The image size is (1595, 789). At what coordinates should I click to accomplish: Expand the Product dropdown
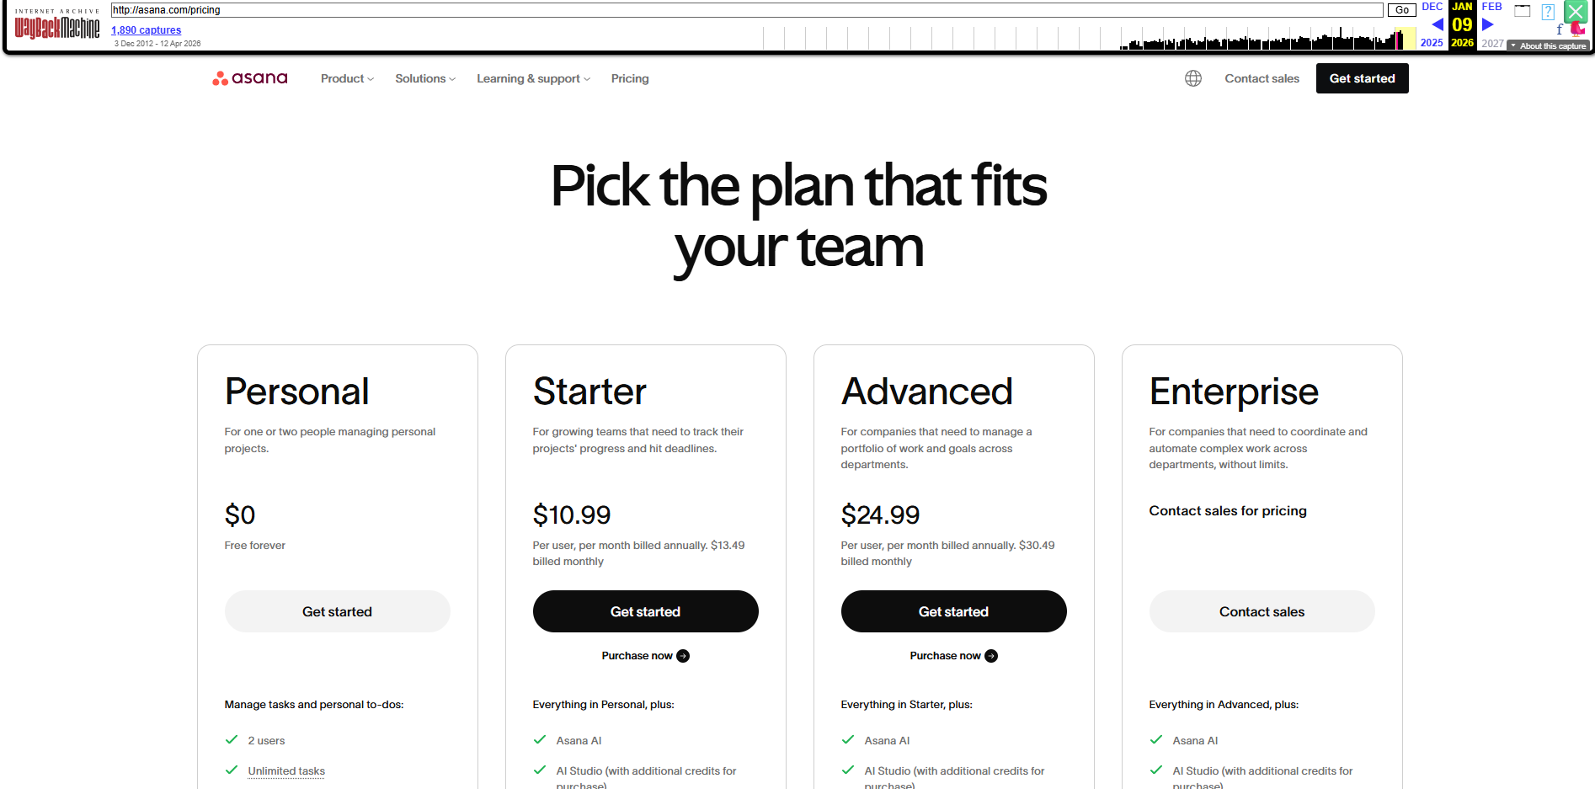[x=347, y=78]
